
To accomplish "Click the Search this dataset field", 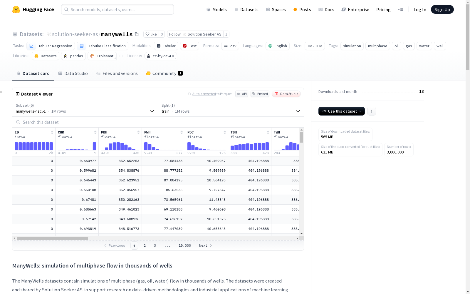I will [158, 122].
